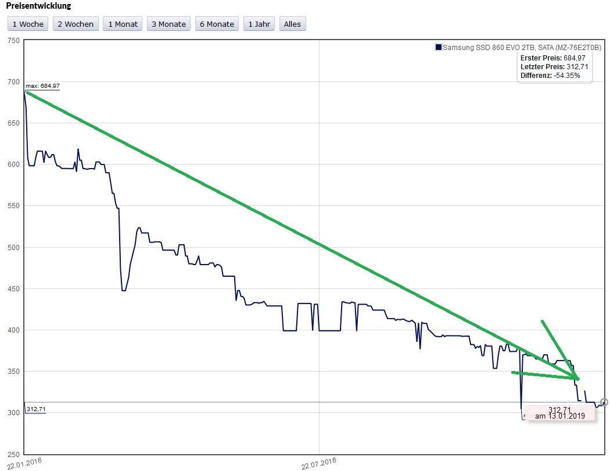Click the 22.01.2018 axis date label
The image size is (610, 471).
tap(24, 463)
